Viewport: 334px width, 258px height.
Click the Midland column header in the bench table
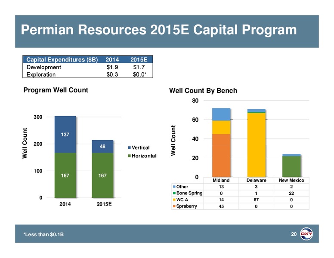[x=221, y=180]
